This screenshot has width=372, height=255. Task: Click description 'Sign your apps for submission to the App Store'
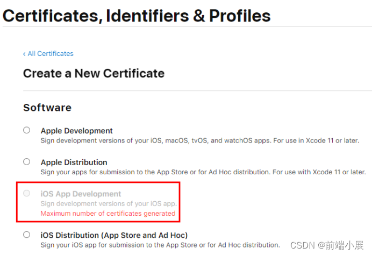coord(203,172)
